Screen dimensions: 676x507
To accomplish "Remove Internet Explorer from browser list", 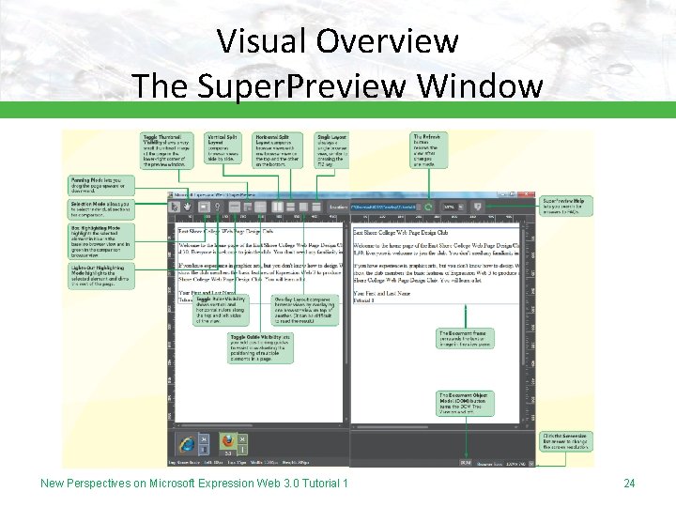I will tap(204, 438).
